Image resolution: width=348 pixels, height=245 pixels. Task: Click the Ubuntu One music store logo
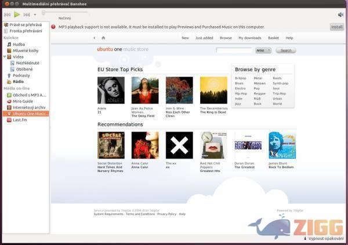pos(122,49)
